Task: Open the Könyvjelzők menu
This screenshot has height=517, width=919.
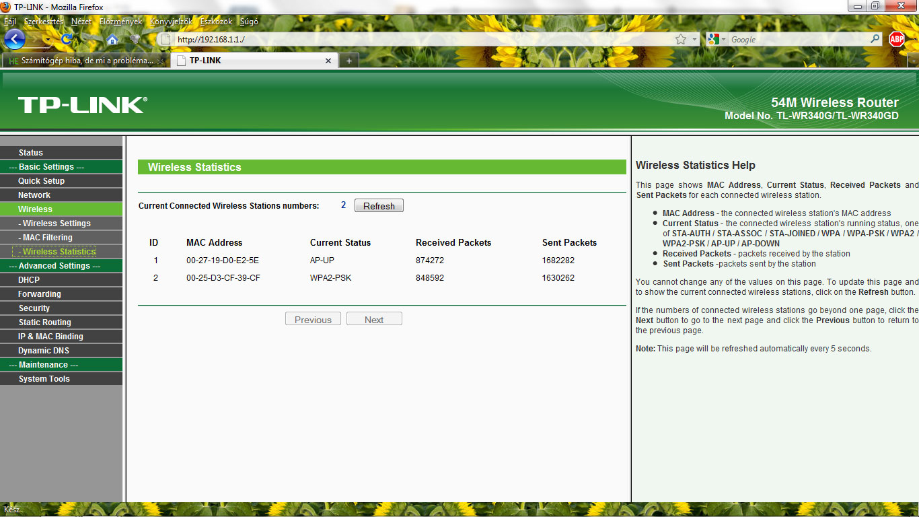Action: click(171, 22)
